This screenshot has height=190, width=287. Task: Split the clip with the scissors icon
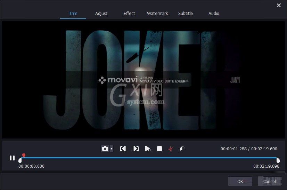171,149
